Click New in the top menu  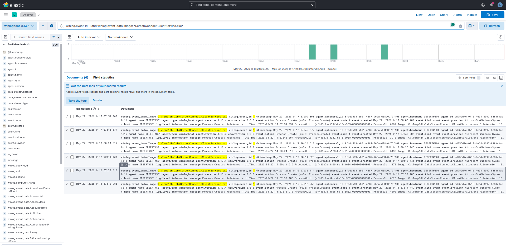tap(419, 15)
